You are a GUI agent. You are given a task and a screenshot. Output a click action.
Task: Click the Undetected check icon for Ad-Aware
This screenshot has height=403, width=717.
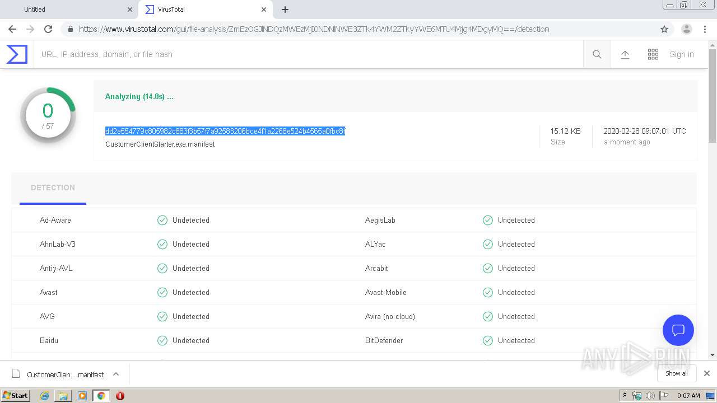[x=162, y=221]
